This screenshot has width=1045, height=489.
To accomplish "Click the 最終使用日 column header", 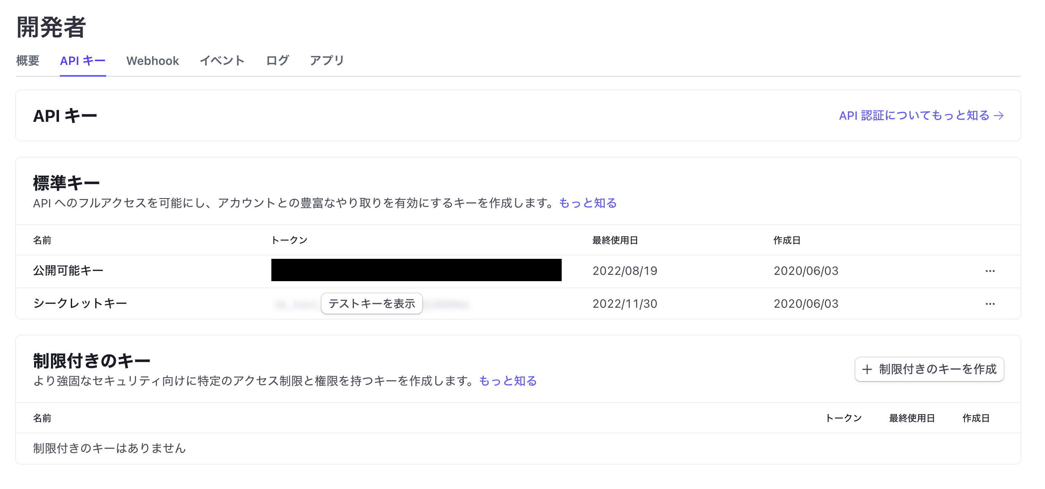I will (x=615, y=240).
